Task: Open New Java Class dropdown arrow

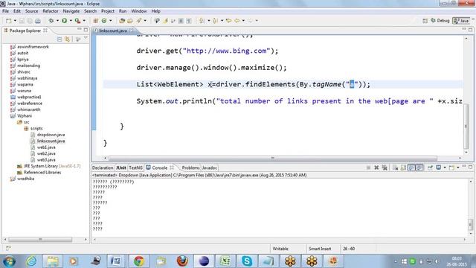Action: pyautogui.click(x=111, y=21)
